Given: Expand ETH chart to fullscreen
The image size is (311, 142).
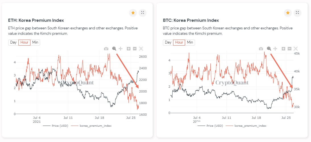Looking at the screenshot, I should (143, 13).
